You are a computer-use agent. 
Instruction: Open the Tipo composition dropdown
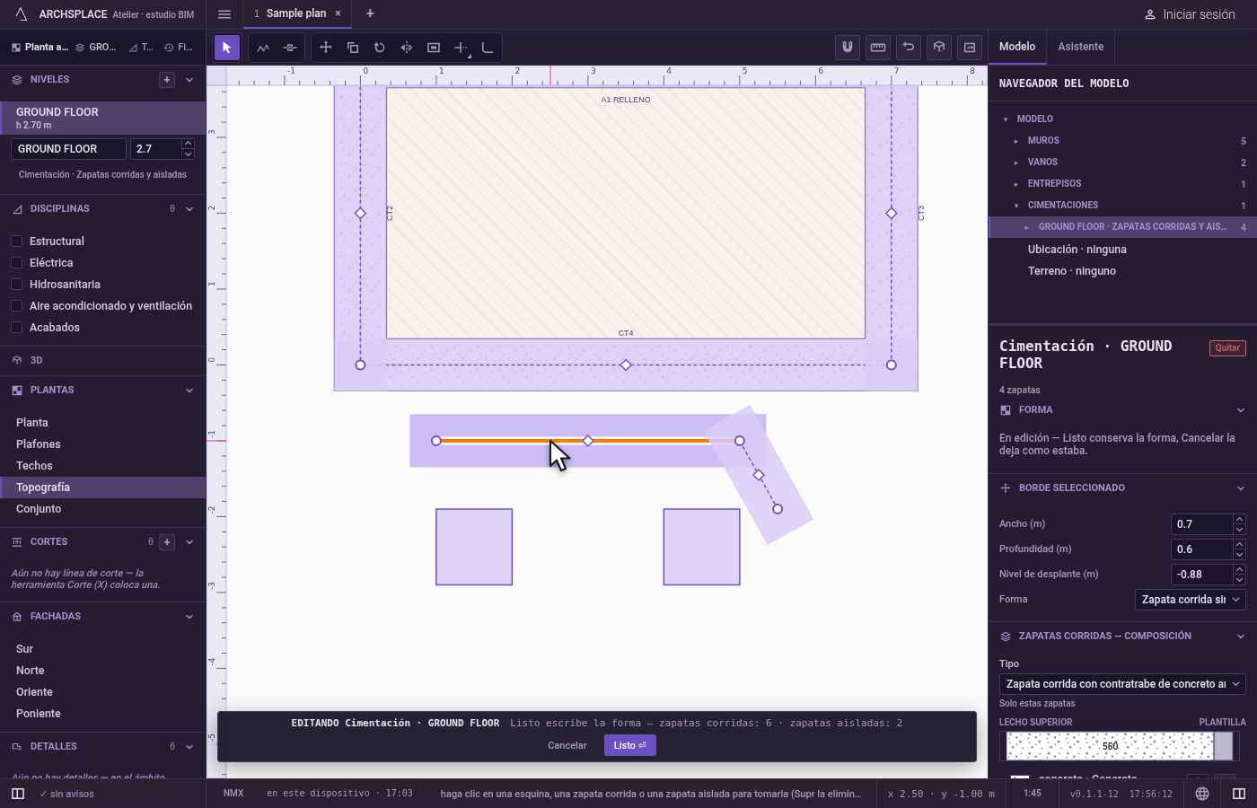coord(1122,684)
